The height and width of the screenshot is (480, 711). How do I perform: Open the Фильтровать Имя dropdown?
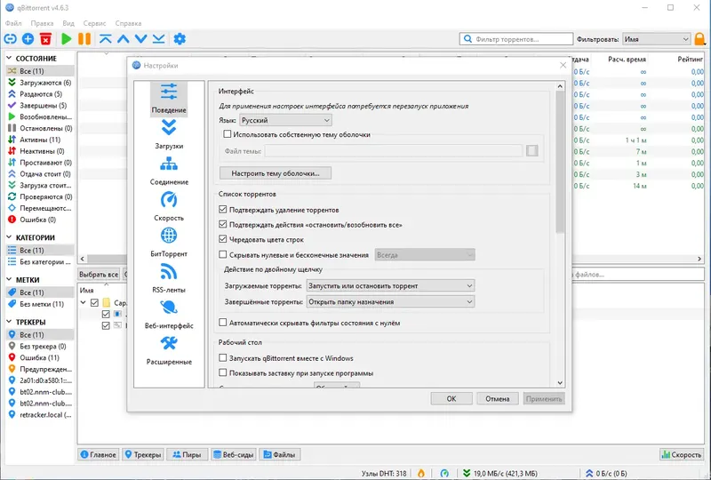click(x=657, y=39)
